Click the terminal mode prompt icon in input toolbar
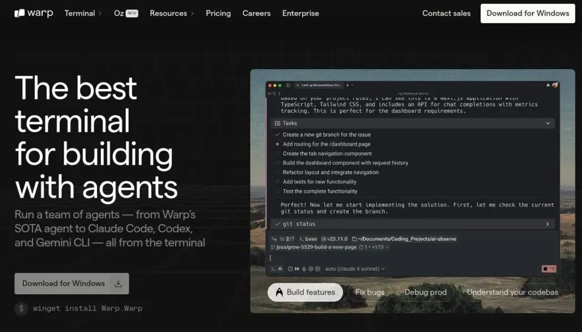 click(x=273, y=268)
